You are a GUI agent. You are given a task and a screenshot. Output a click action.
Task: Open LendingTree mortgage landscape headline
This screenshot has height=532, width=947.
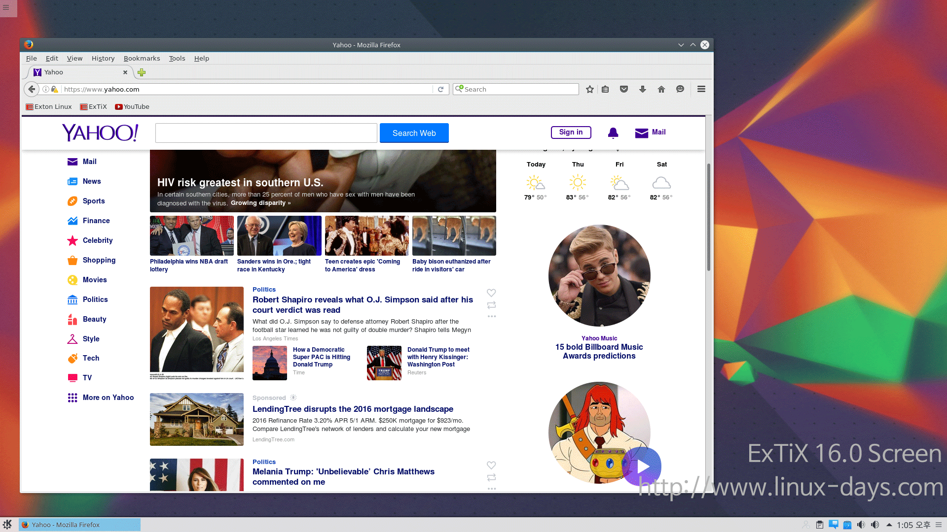(353, 409)
